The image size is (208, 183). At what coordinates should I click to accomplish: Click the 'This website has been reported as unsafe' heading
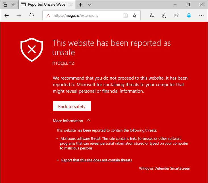(x=111, y=47)
